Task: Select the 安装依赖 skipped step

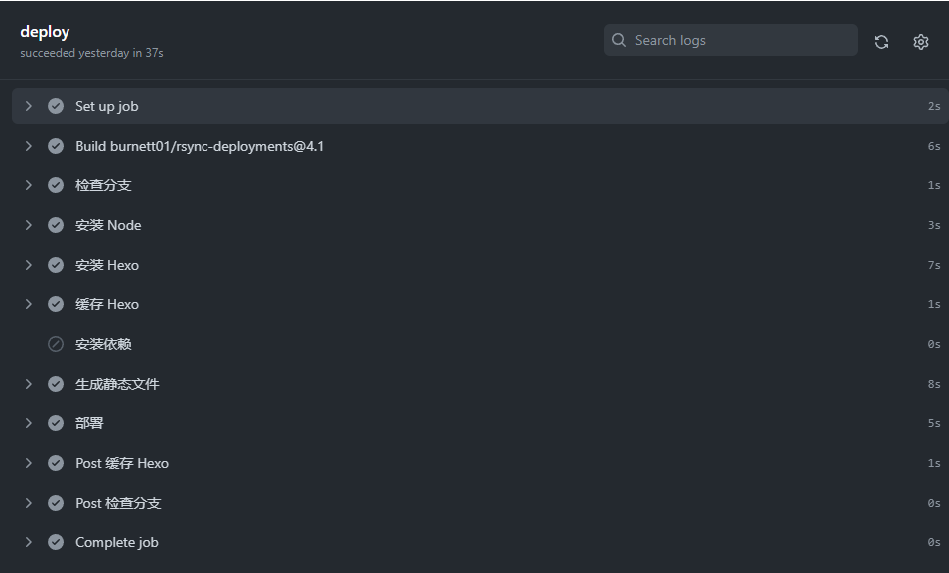Action: pos(480,344)
